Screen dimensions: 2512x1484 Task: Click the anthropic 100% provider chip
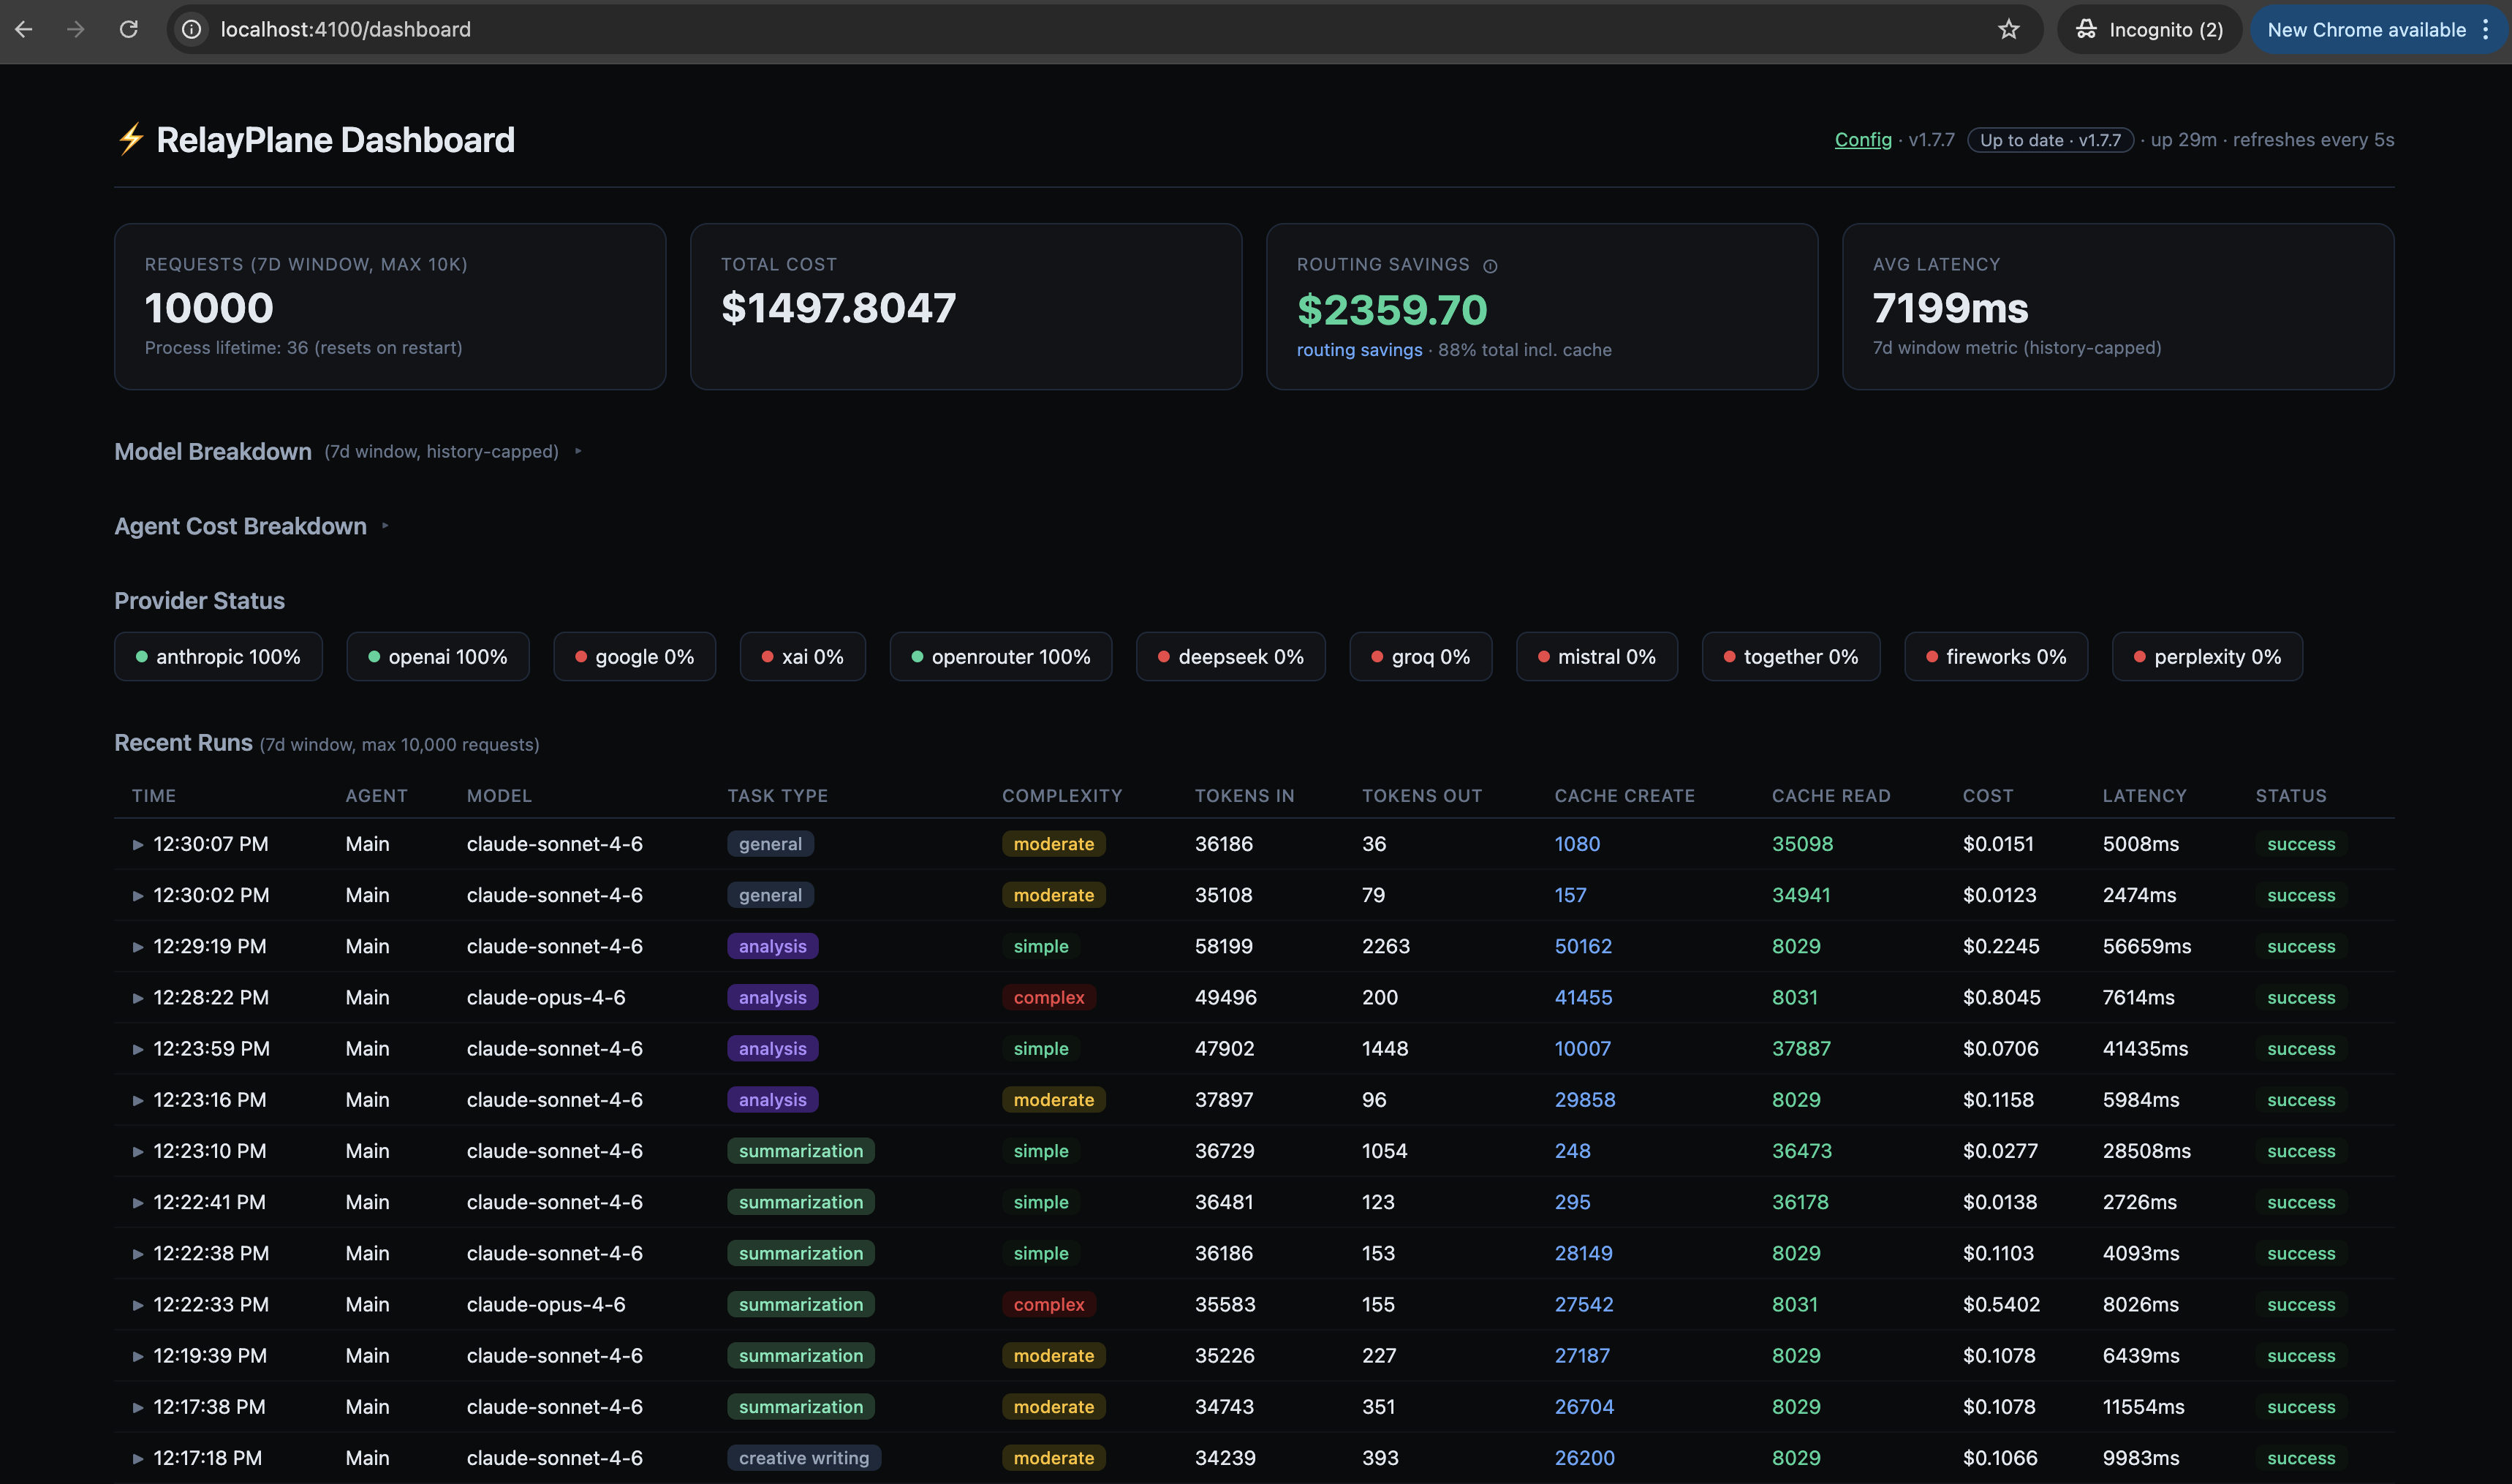coord(218,657)
